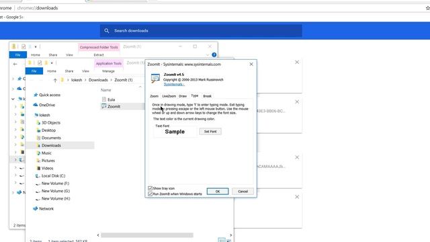The height and width of the screenshot is (242, 430).
Task: Remove the third download entry with X
Action: tap(297, 157)
